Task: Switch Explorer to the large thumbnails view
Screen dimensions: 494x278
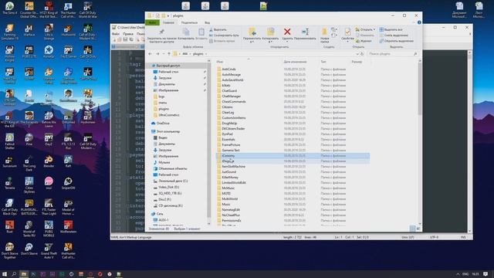Action: click(418, 229)
